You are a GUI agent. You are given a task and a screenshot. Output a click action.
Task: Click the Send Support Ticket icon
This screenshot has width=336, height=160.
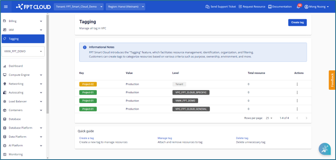click(x=207, y=7)
